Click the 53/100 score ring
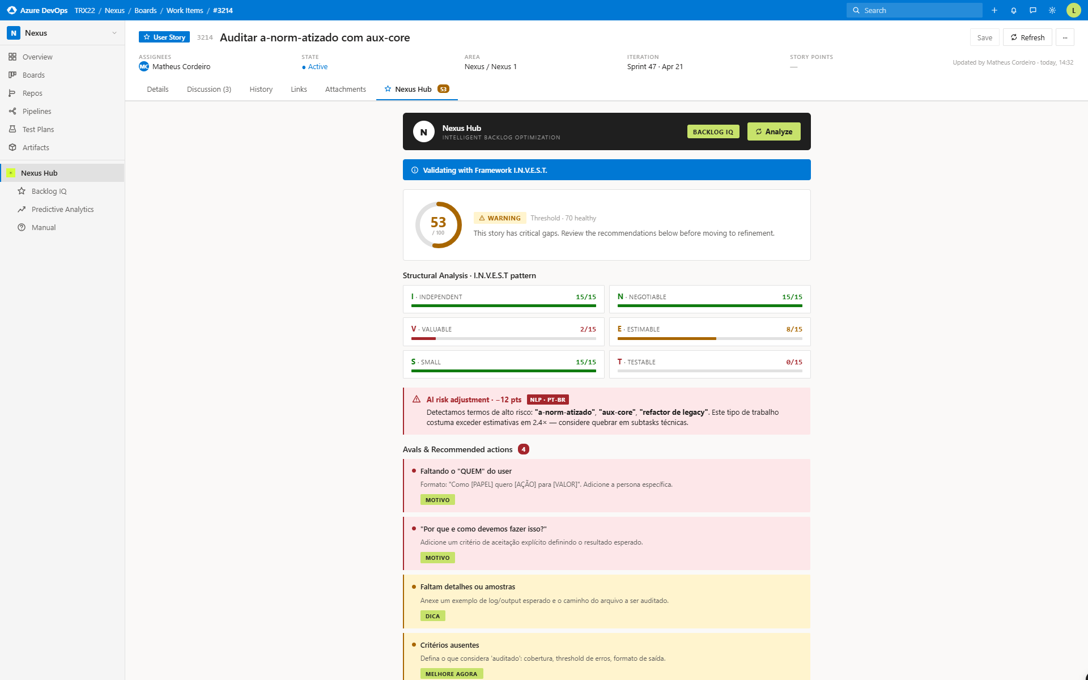The height and width of the screenshot is (680, 1088). coord(437,224)
